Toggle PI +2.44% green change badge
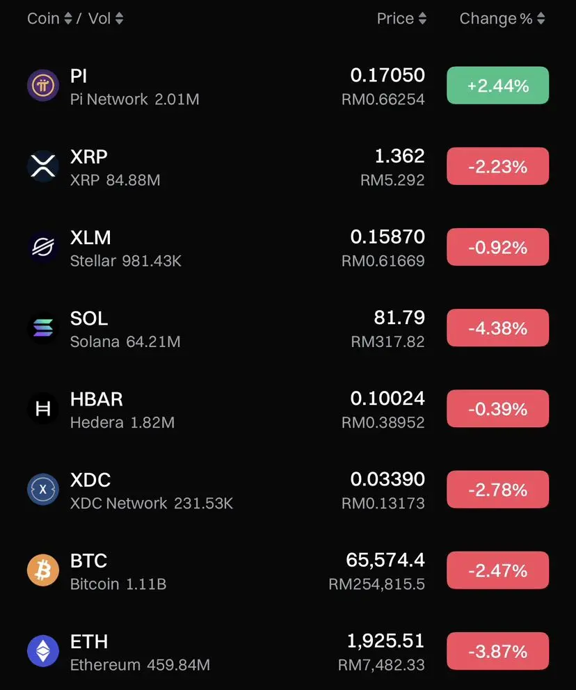The height and width of the screenshot is (690, 576). [497, 86]
